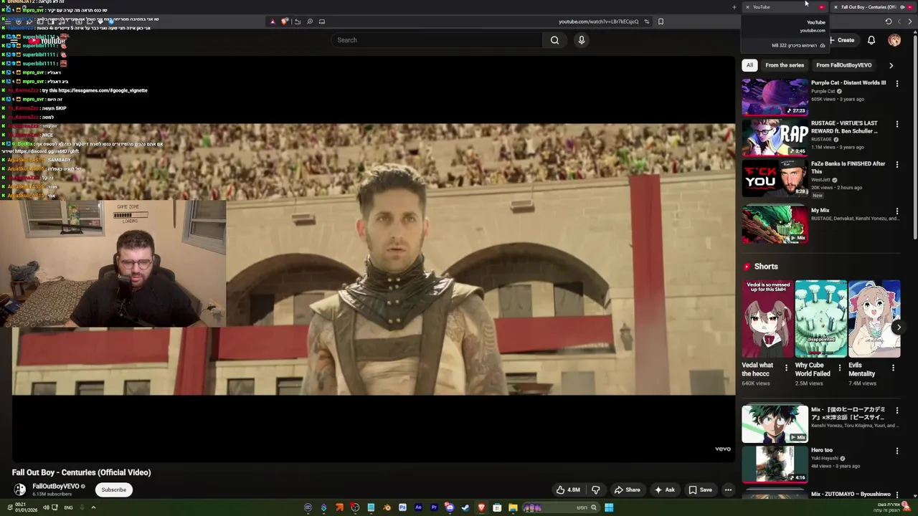Open Why Cube World Failed short
Screen dimensions: 918x516
[820, 319]
